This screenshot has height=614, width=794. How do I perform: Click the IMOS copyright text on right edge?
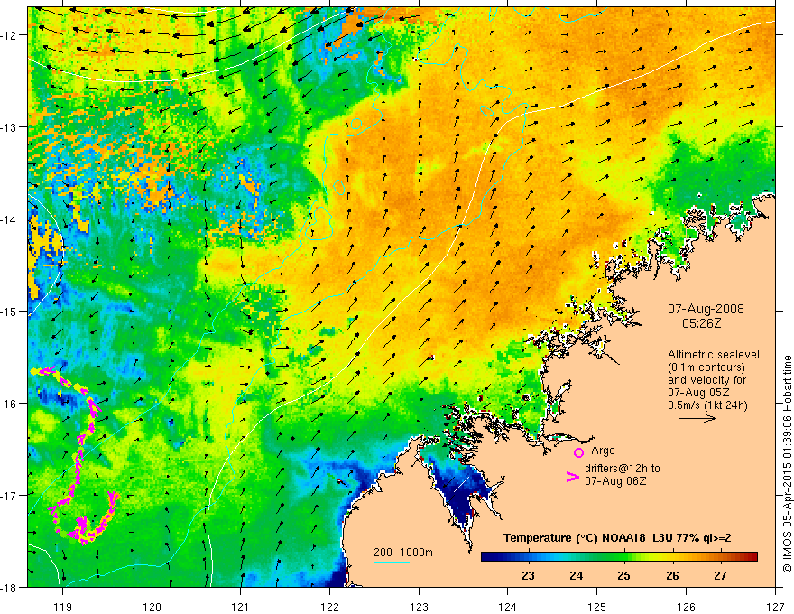click(787, 464)
